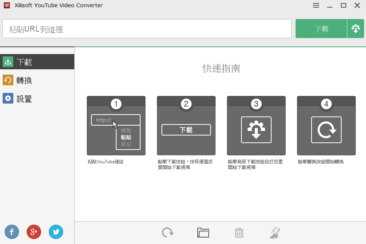Open the Google Plus share icon

[34, 231]
